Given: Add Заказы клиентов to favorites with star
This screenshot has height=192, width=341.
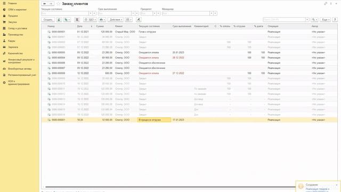Looking at the screenshot, I should pos(58,4).
